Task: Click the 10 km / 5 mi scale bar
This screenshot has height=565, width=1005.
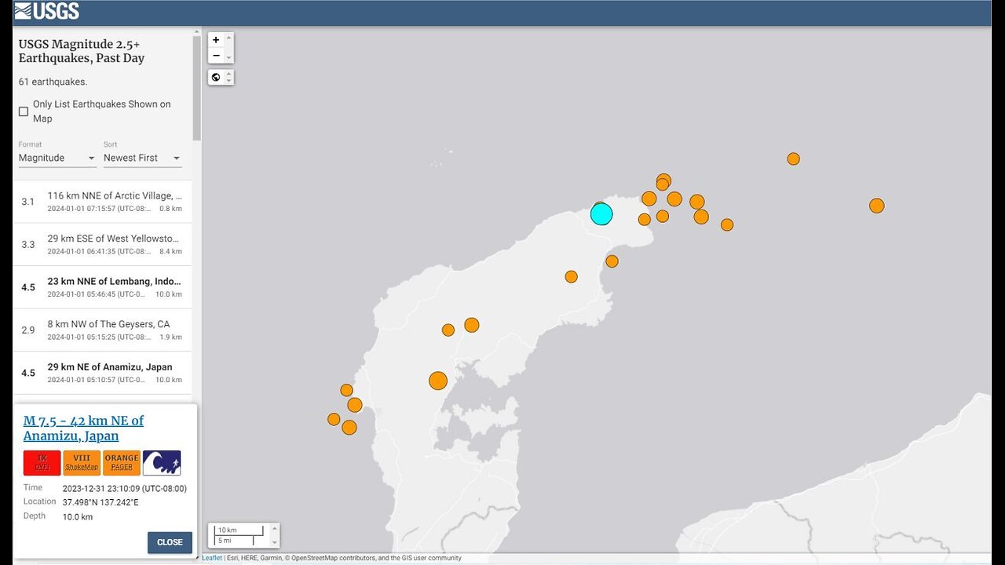Action: (x=239, y=535)
